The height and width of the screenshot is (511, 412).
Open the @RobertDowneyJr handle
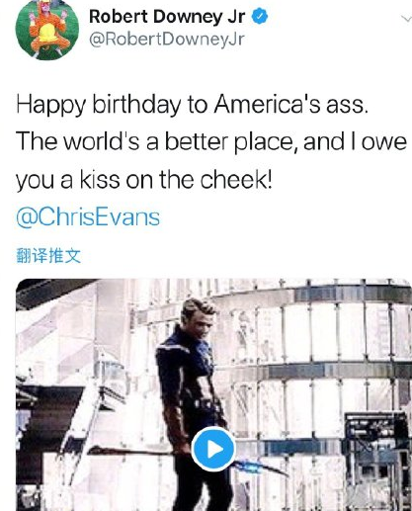167,40
